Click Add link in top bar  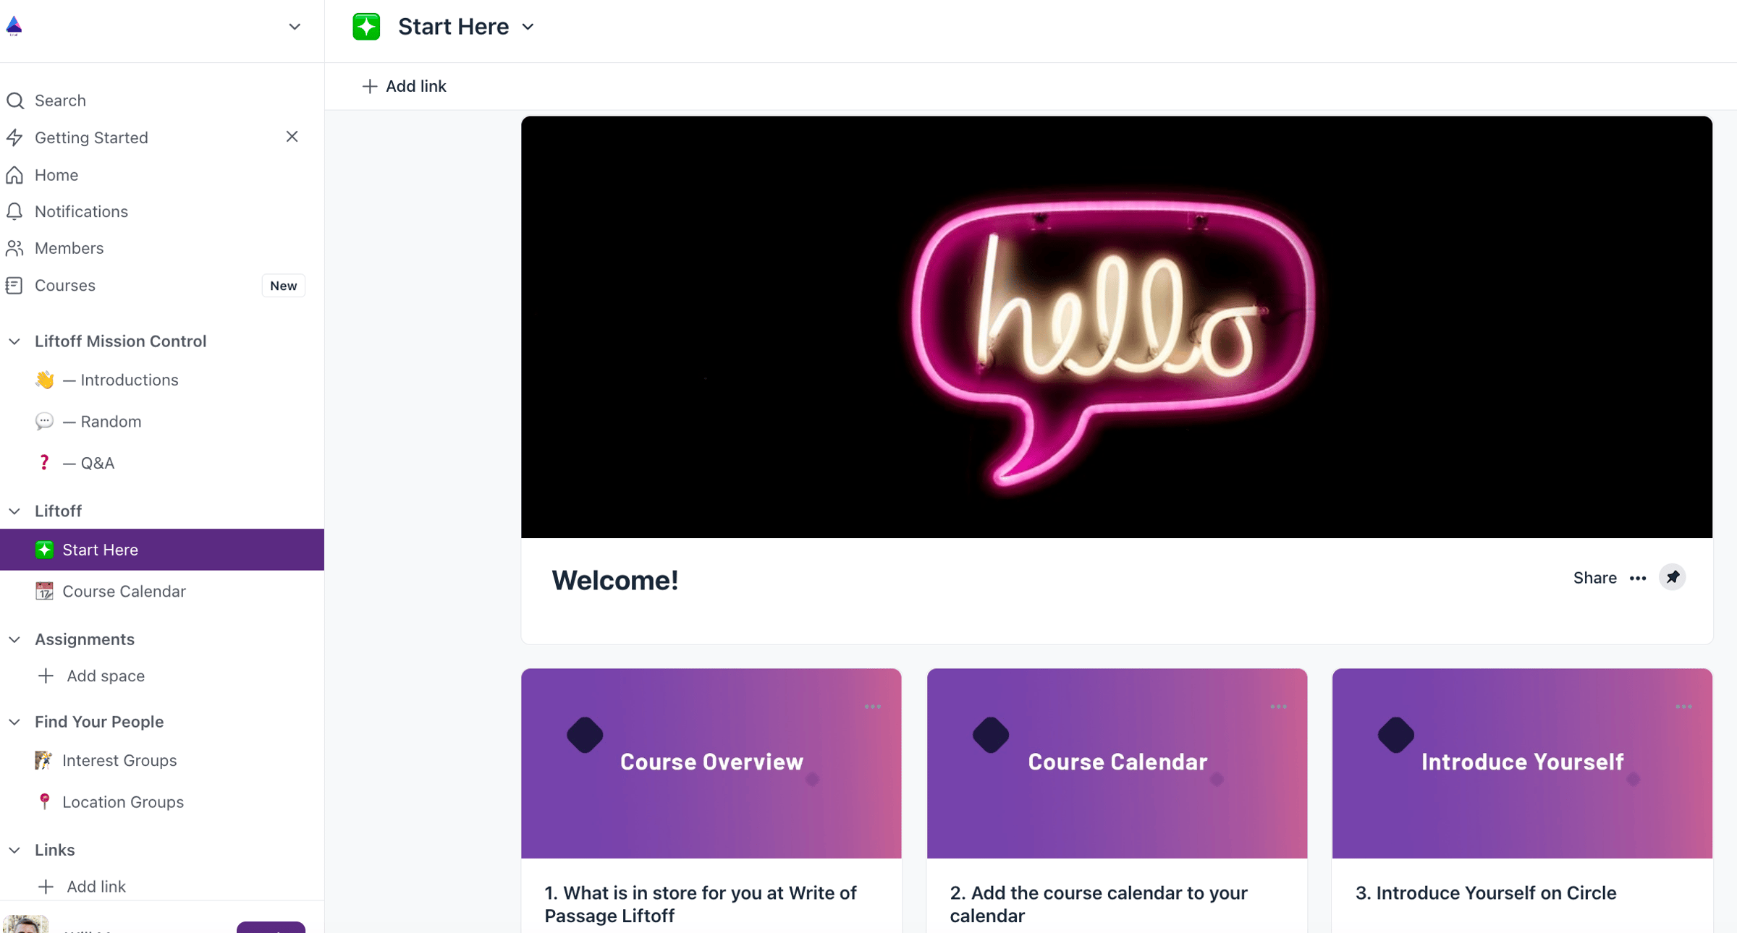point(404,86)
